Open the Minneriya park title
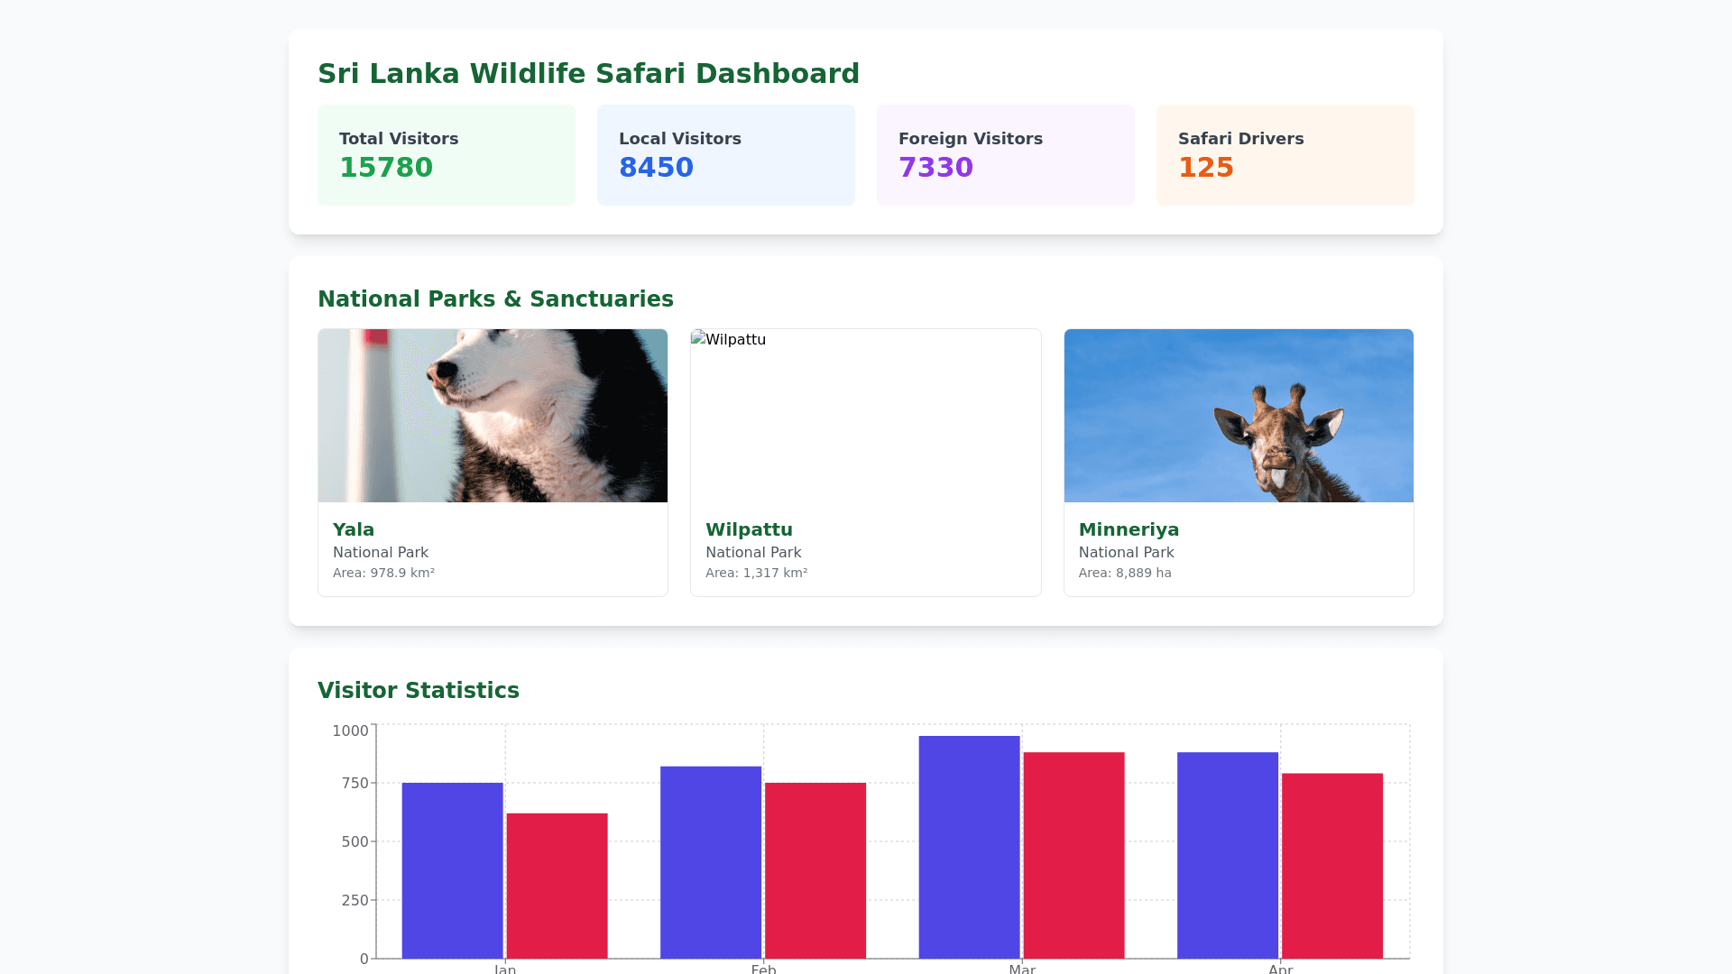1732x974 pixels. pos(1129,529)
